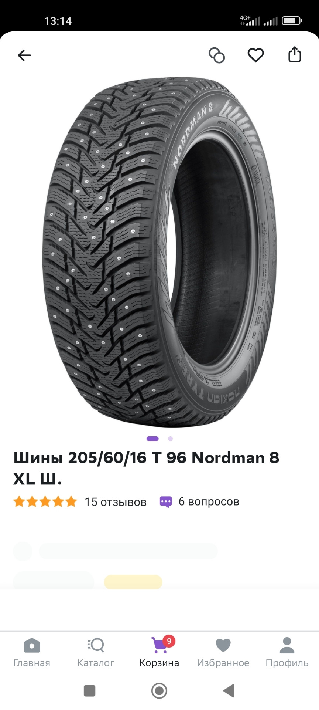Viewport: 319px width, 710px height.
Task: Tap the purple questions chat bubble icon
Action: [166, 502]
